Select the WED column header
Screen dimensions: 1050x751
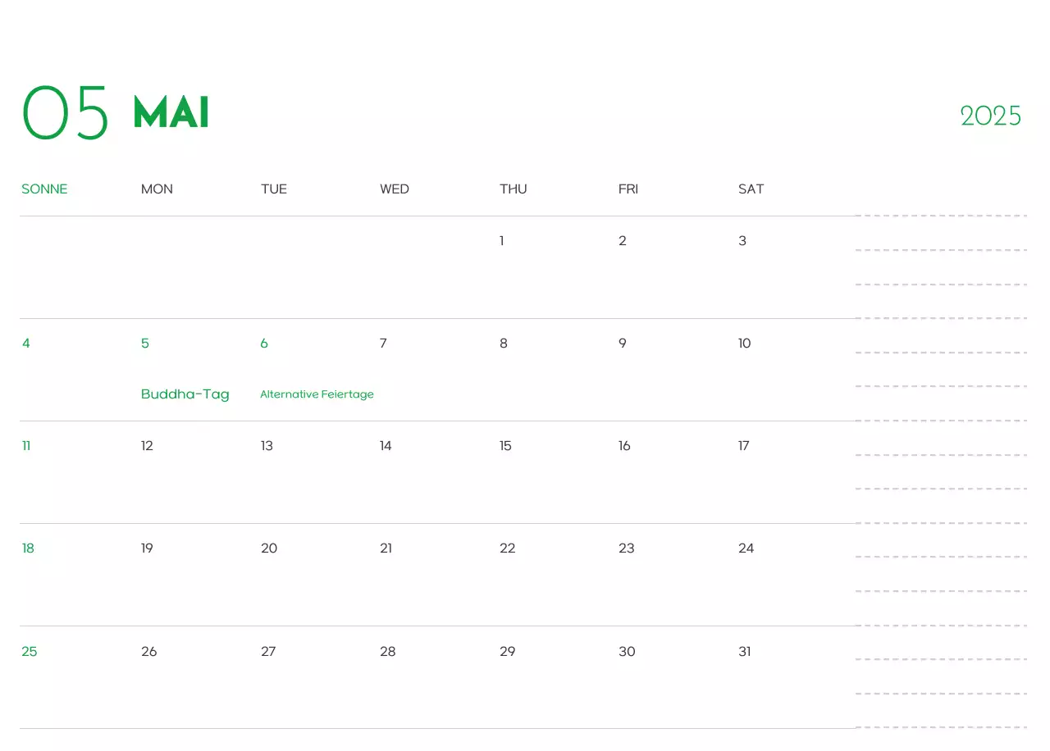(394, 189)
